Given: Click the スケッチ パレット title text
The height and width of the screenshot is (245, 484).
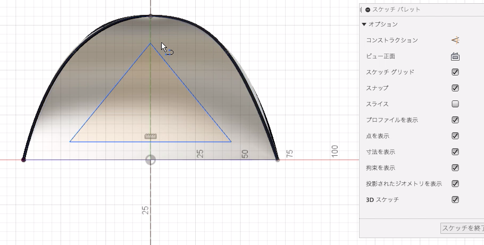Looking at the screenshot, I should [x=396, y=9].
